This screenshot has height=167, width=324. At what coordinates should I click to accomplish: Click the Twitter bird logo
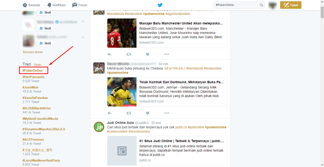pos(160,5)
